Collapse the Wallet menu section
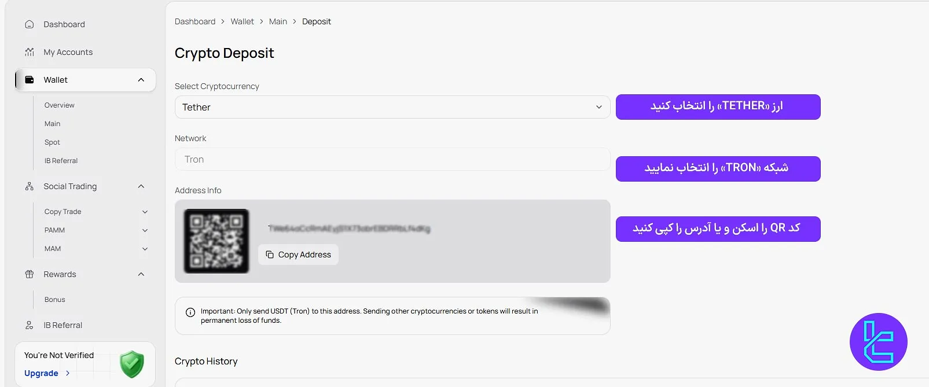Image resolution: width=929 pixels, height=387 pixels. (141, 80)
